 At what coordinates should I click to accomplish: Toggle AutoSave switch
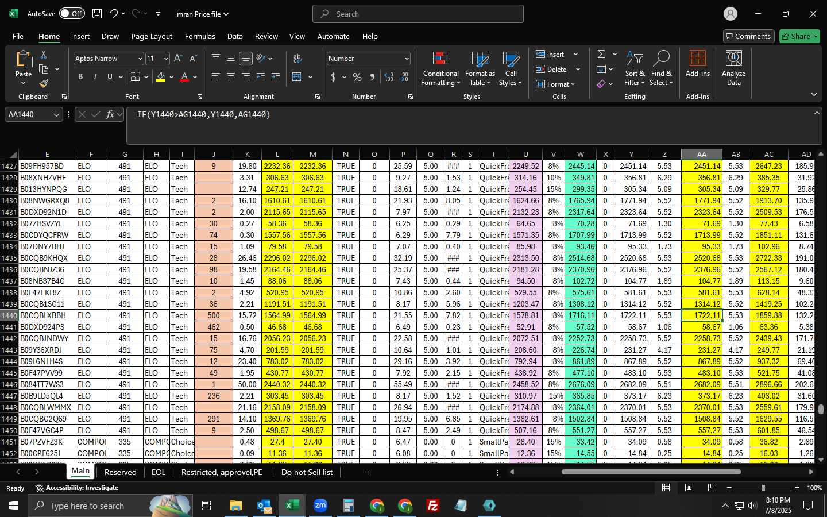(71, 14)
